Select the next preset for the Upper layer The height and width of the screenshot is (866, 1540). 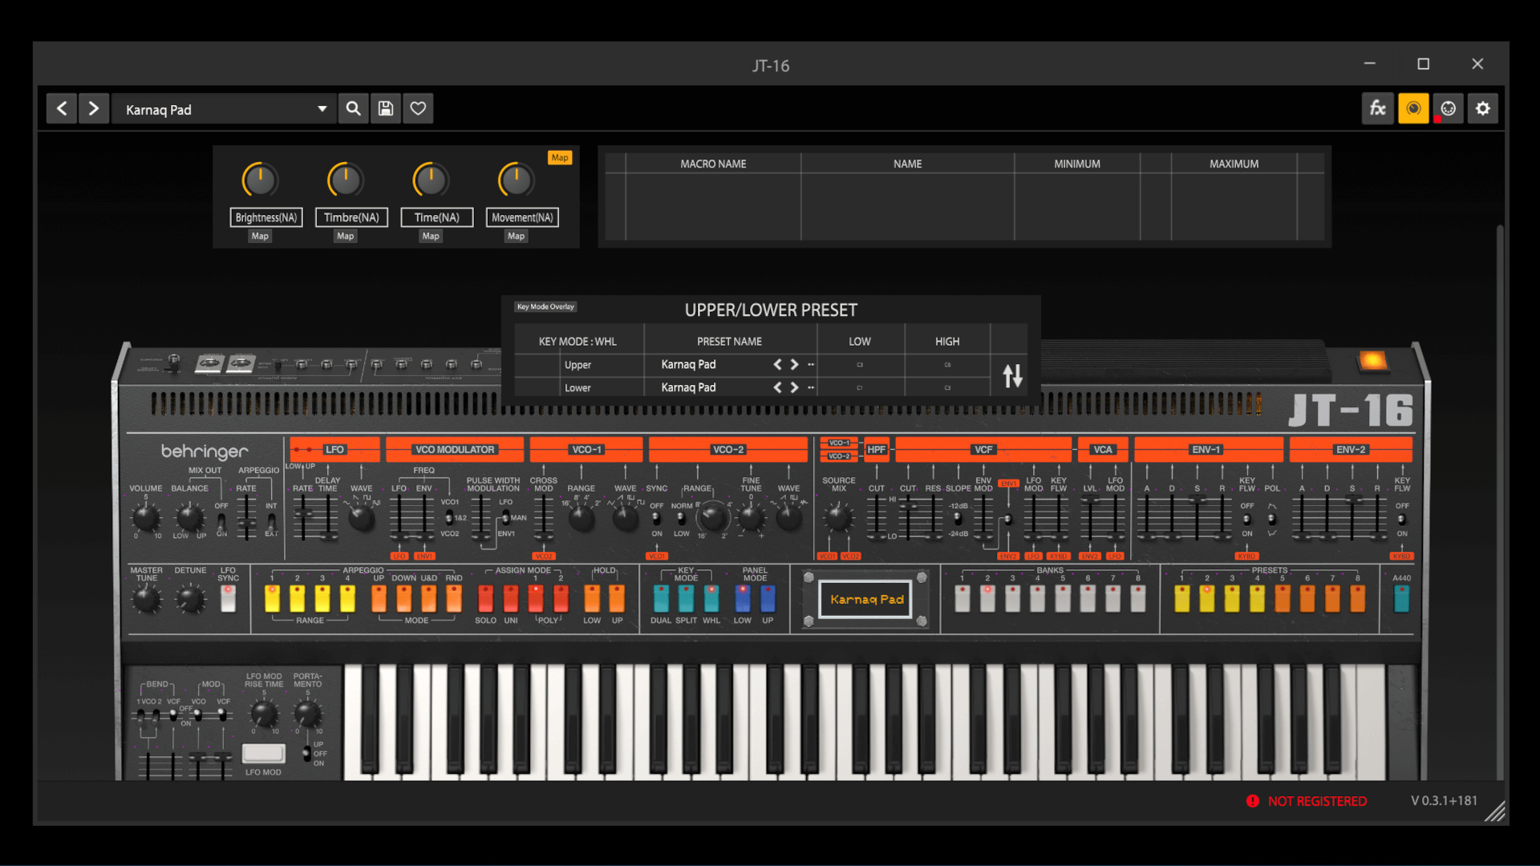coord(794,364)
